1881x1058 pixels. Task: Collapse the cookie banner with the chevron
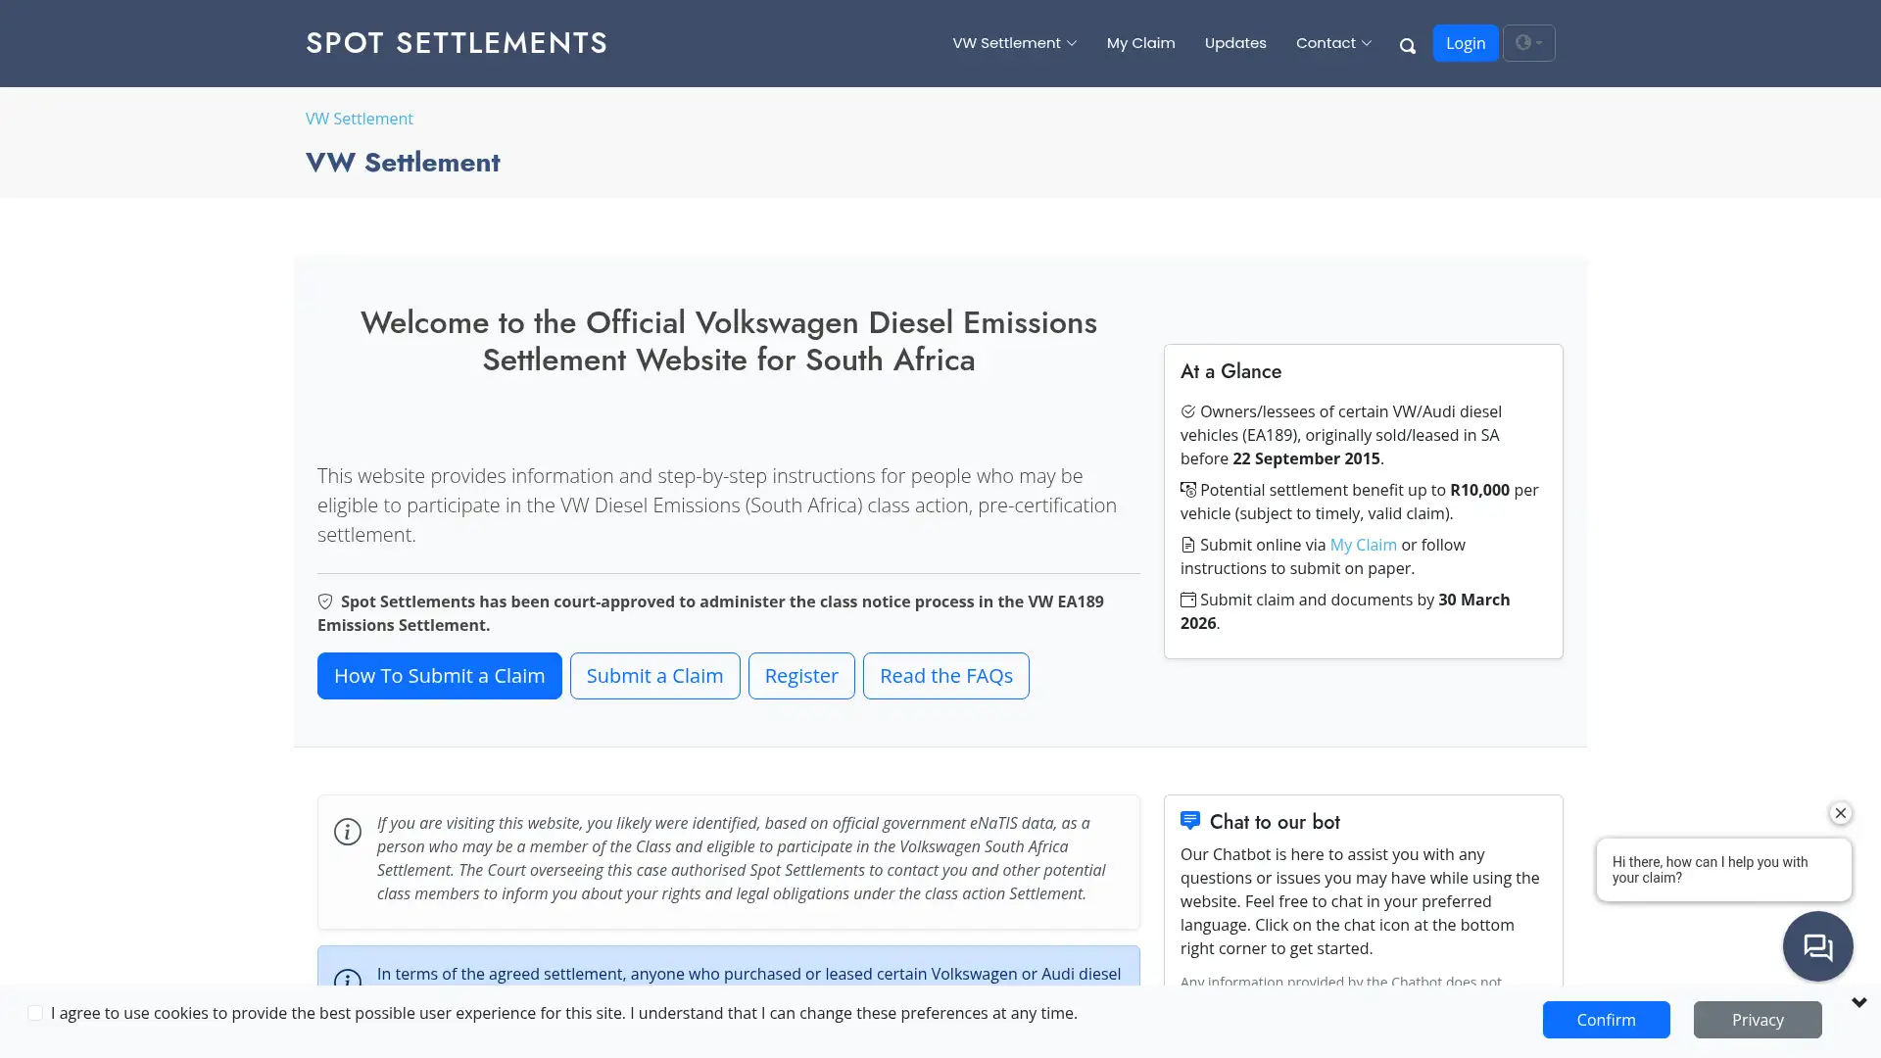[x=1858, y=1001]
